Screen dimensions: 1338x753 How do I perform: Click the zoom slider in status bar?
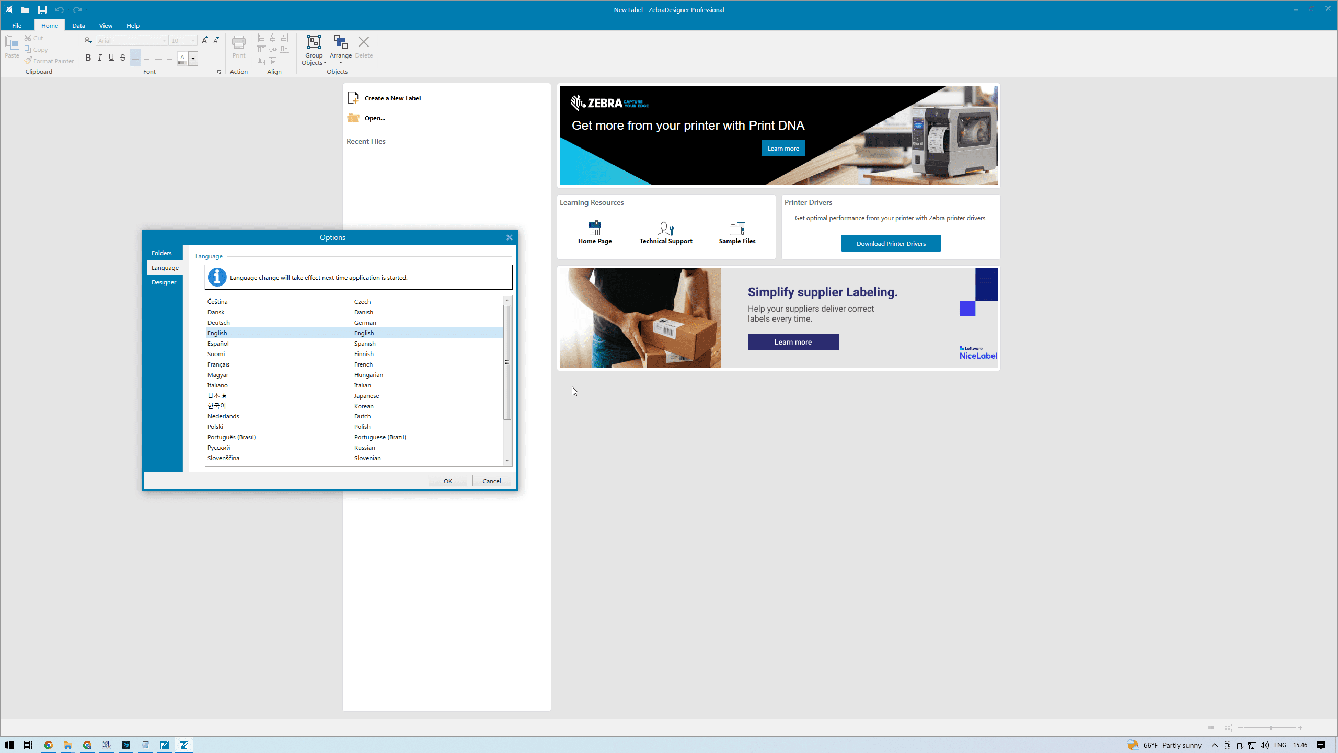point(1270,728)
